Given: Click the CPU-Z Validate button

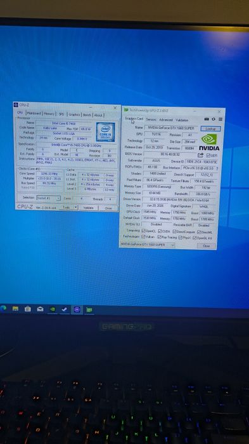Looking at the screenshot, I should click(89, 208).
